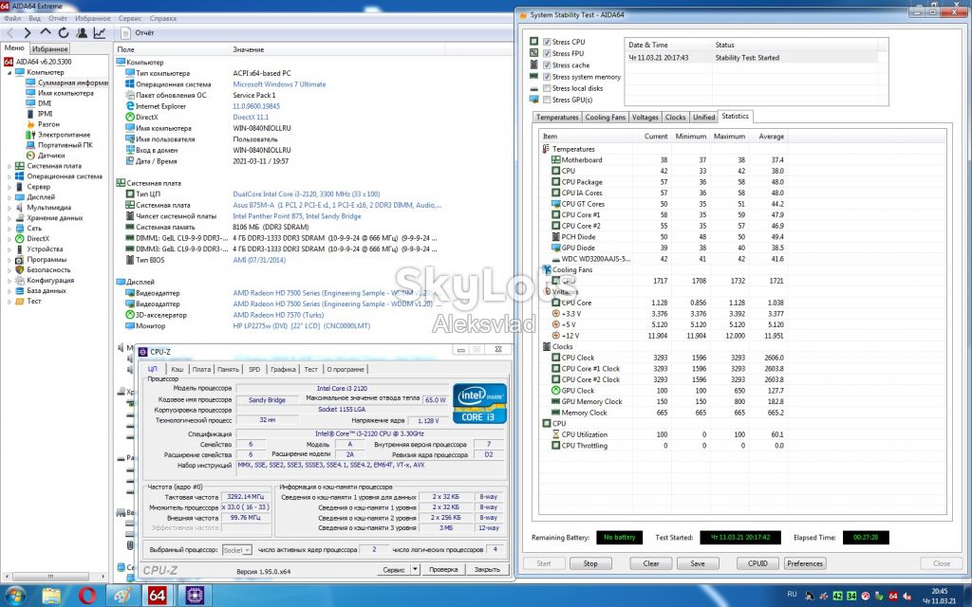Expand the Хранение данных tree node
This screenshot has height=607, width=972.
9,218
